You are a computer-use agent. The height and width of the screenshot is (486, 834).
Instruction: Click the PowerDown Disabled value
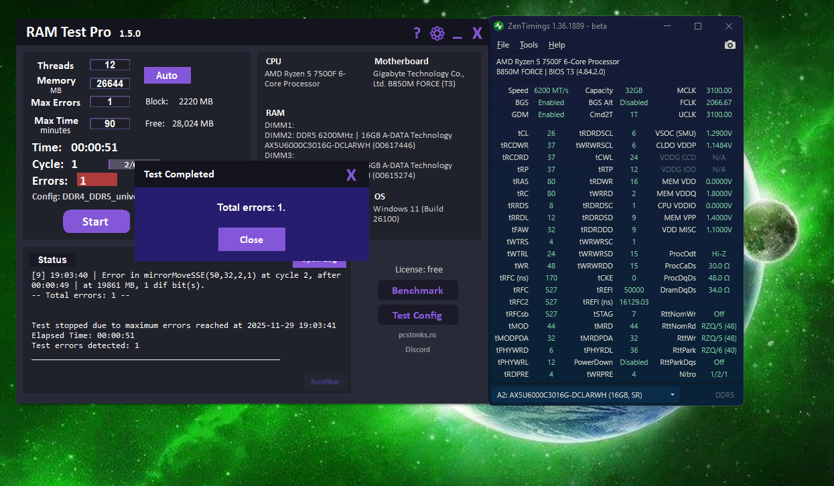tap(634, 362)
